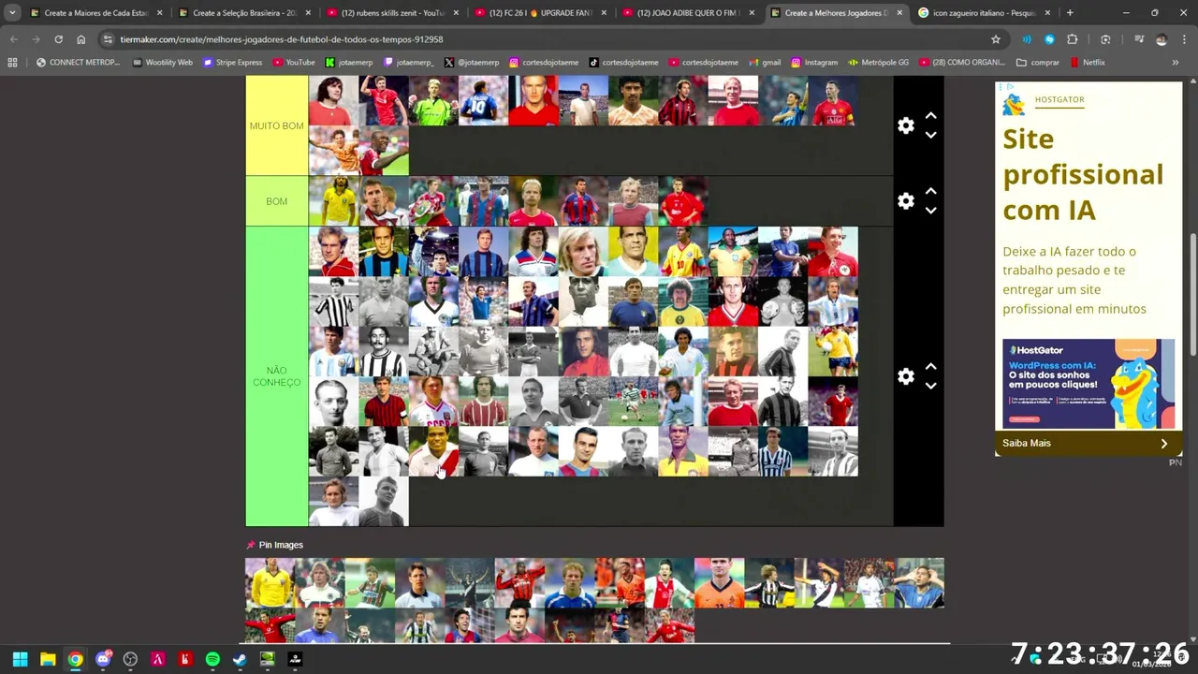The height and width of the screenshot is (674, 1198).
Task: Reload the current page
Action: 58,39
